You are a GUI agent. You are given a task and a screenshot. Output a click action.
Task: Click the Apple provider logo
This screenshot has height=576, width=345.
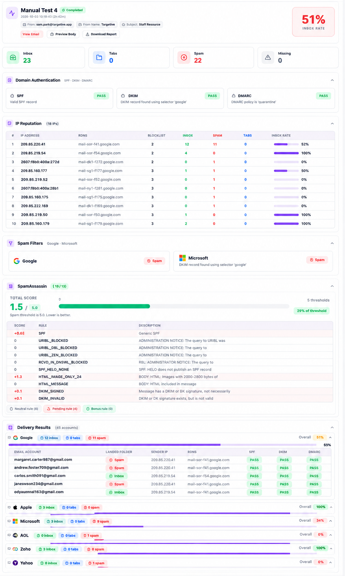pos(16,507)
